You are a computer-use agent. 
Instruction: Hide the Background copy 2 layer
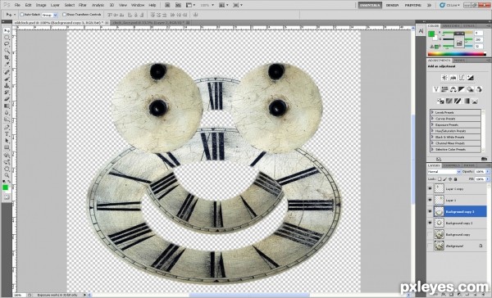coord(430,223)
